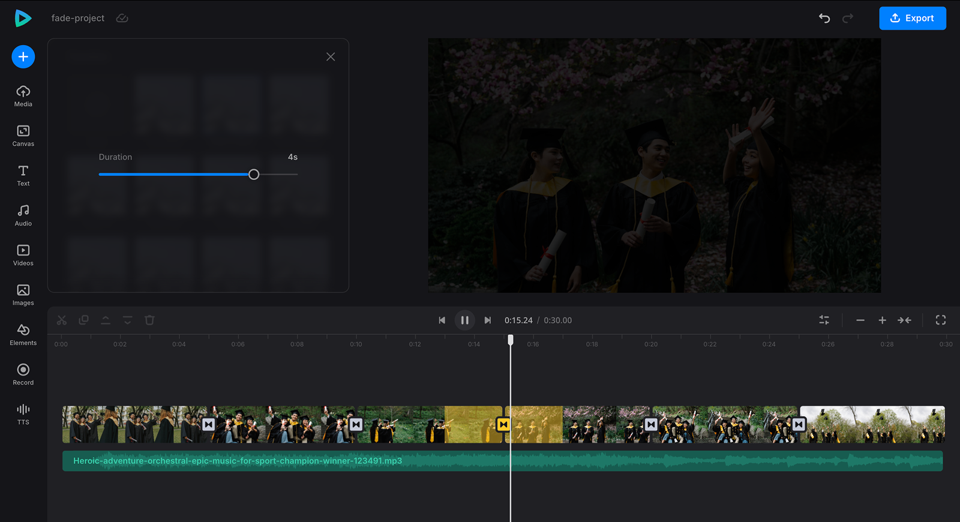Image resolution: width=960 pixels, height=522 pixels.
Task: Open the Audio sidebar panel
Action: click(23, 215)
